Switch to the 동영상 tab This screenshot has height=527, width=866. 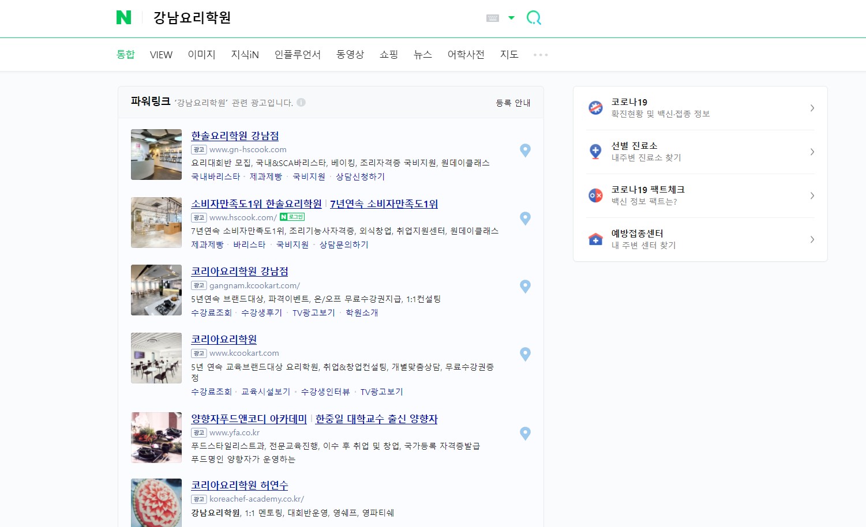point(350,54)
